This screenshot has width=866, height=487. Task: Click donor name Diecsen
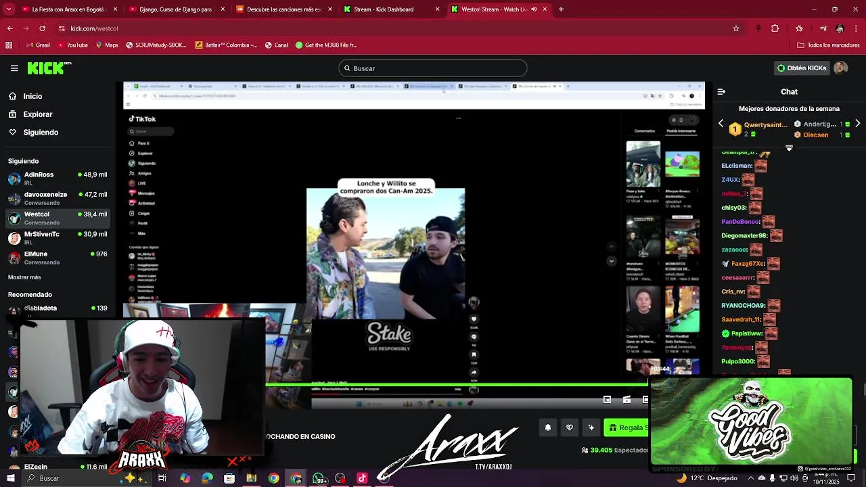815,135
